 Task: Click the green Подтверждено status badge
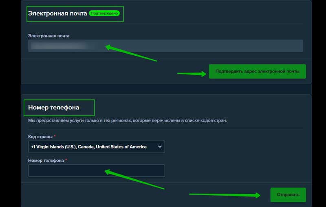[x=105, y=13]
